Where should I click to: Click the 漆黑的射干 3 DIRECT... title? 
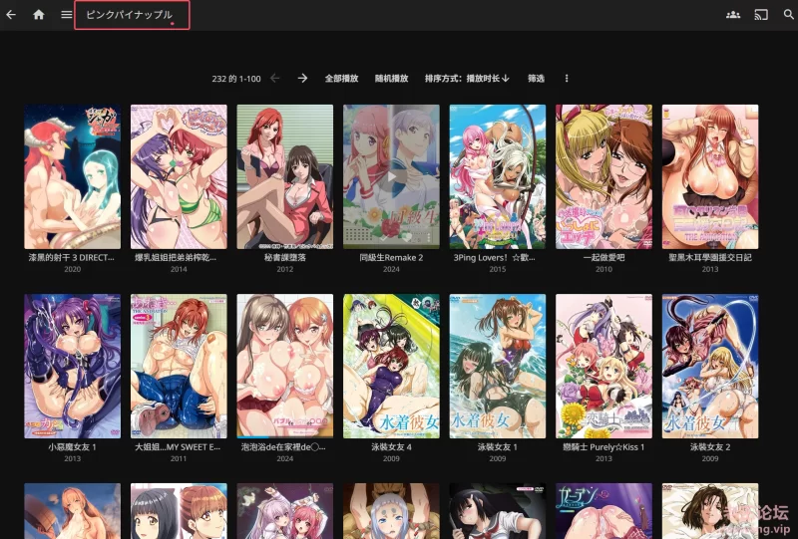point(72,258)
